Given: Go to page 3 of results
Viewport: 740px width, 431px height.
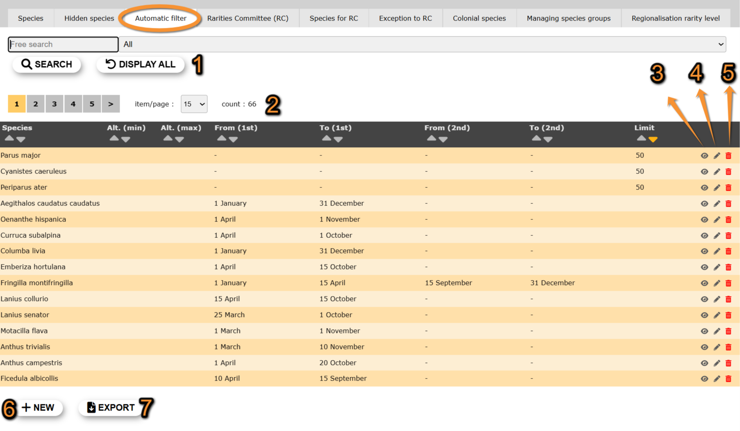Looking at the screenshot, I should (54, 104).
